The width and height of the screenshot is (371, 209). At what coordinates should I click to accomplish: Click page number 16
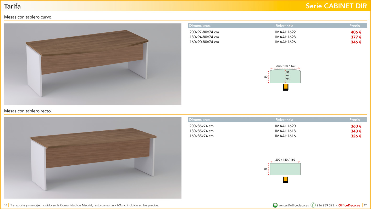tap(6, 205)
